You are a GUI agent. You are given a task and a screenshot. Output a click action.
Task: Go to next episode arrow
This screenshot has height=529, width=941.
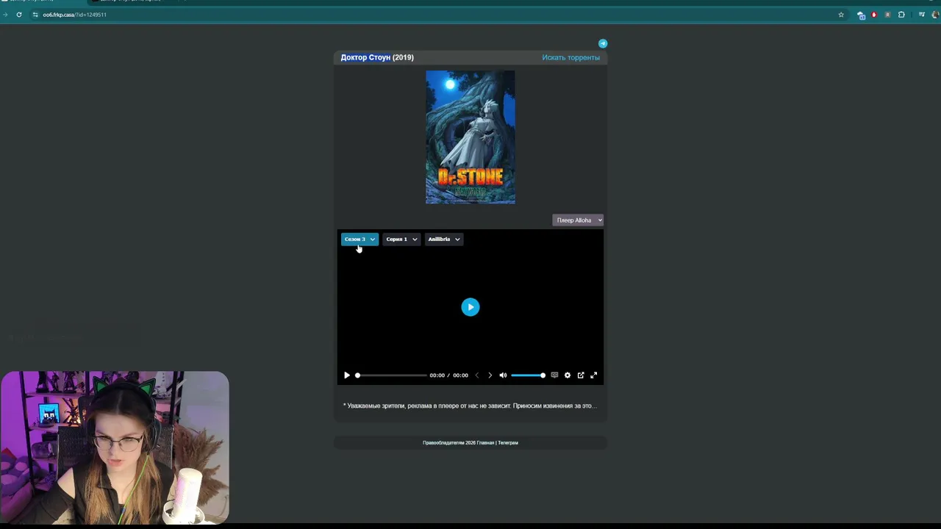[490, 375]
